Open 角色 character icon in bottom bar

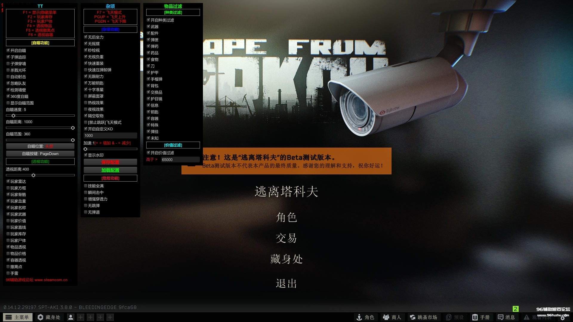tap(359, 317)
